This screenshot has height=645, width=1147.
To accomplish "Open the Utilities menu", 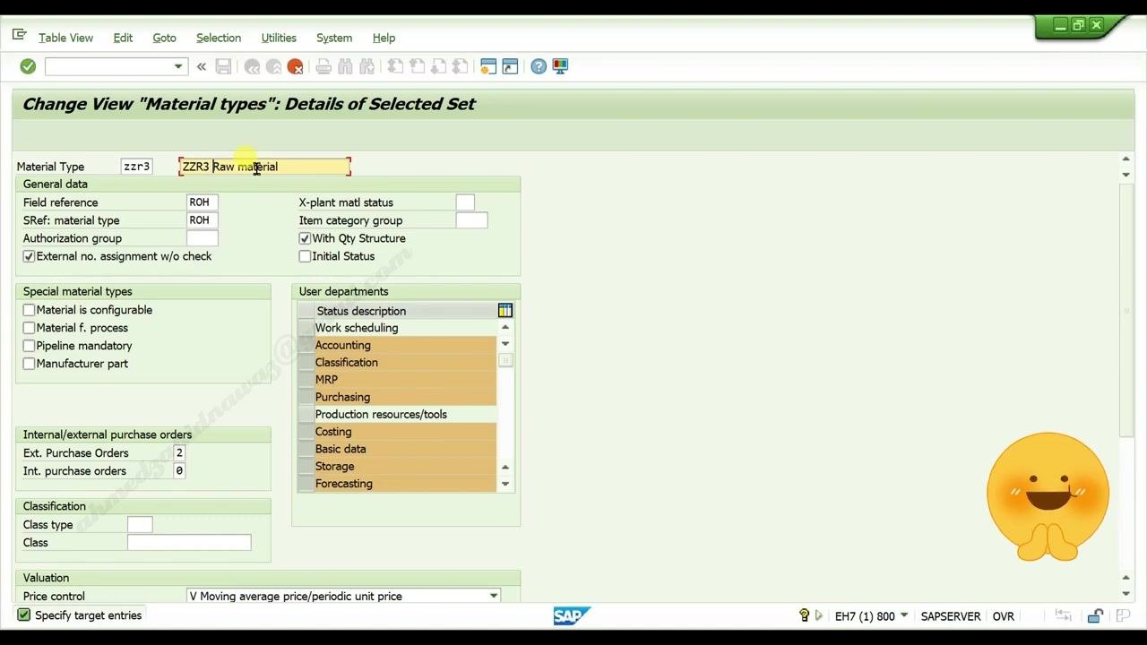I will tap(279, 38).
